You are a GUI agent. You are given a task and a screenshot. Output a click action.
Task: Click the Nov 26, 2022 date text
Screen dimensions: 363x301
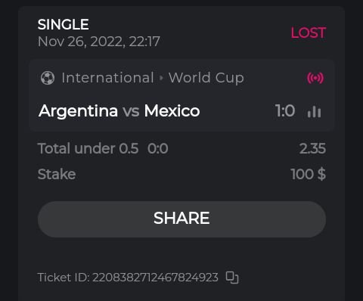99,42
